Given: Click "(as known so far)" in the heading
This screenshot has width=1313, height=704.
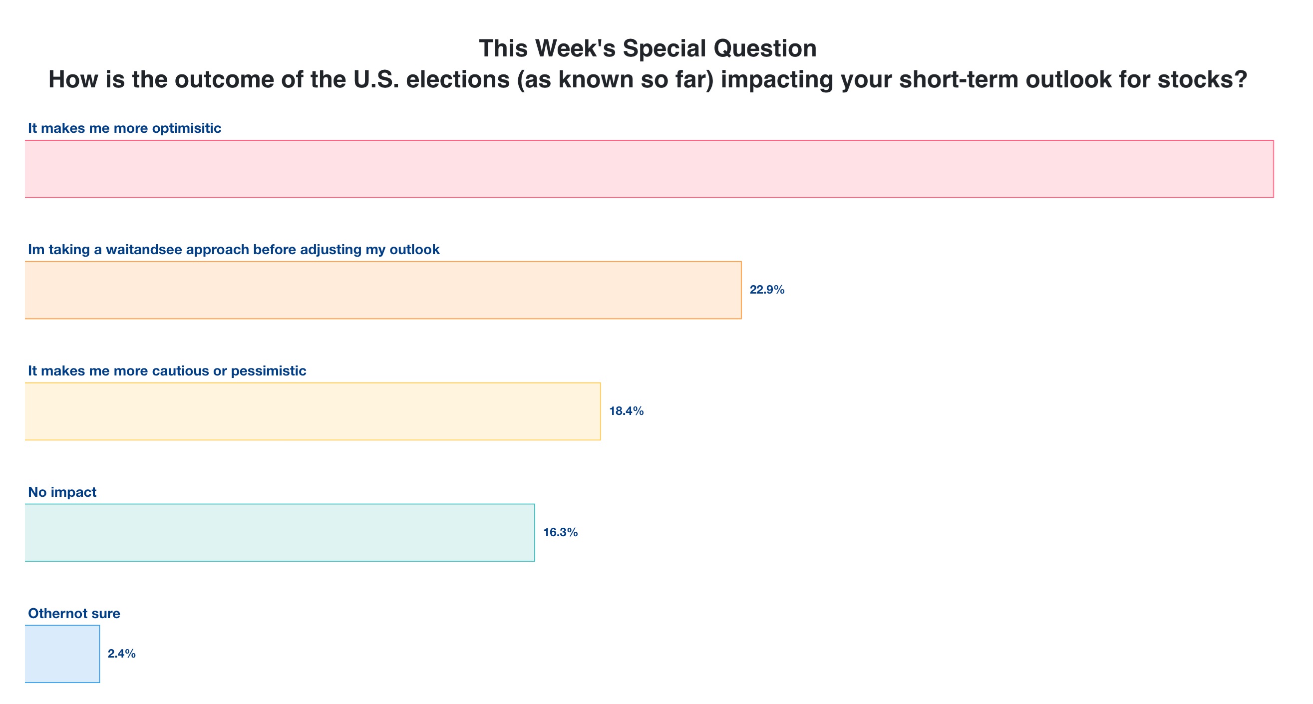Looking at the screenshot, I should [x=615, y=79].
